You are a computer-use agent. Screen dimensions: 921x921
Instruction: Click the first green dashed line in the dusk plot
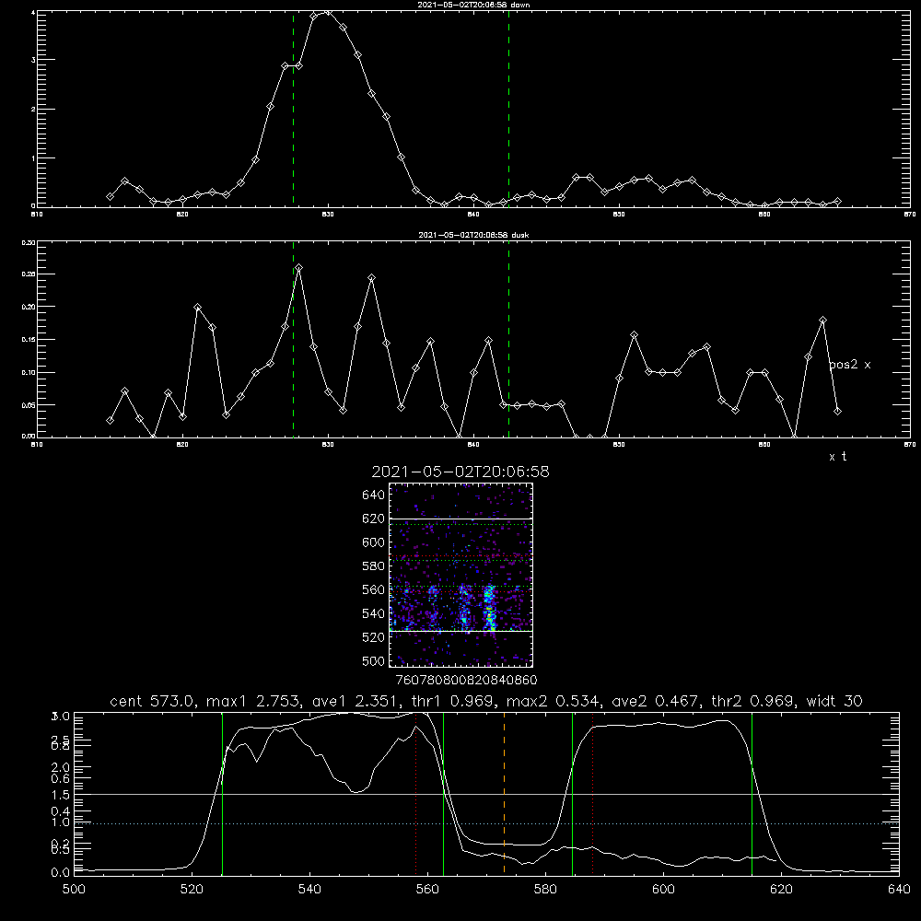pos(293,340)
